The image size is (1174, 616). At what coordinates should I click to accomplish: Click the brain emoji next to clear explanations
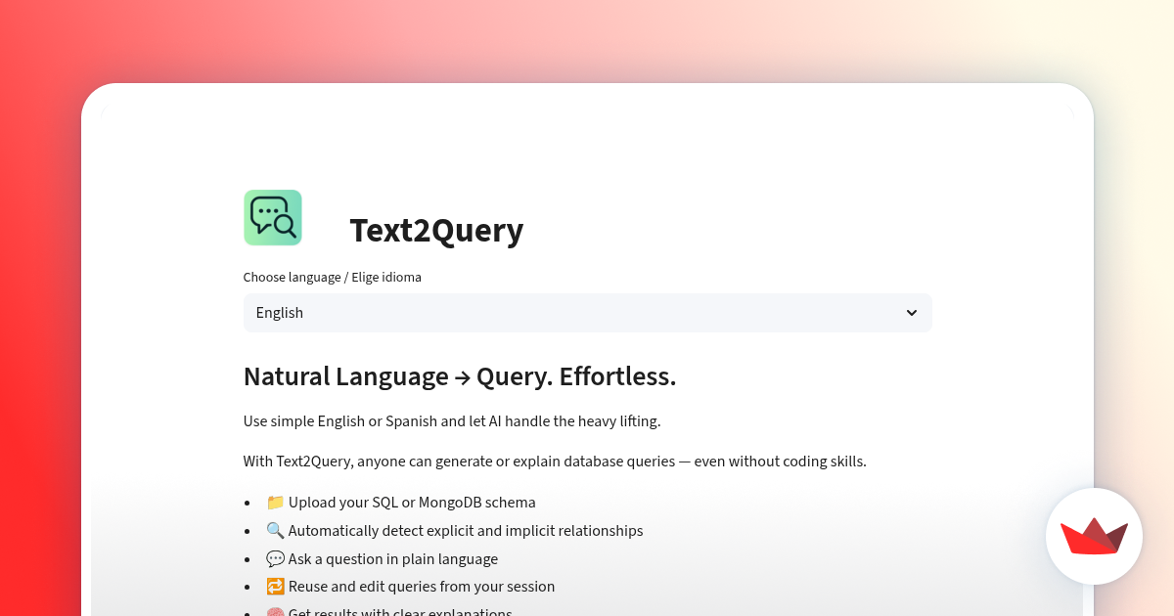(275, 611)
